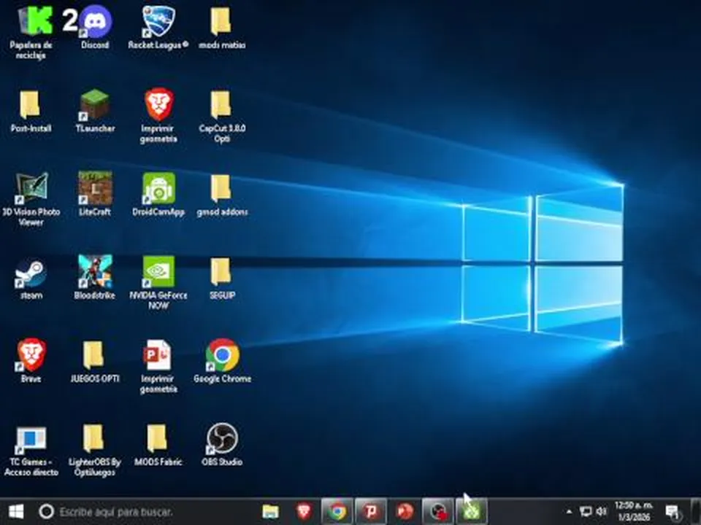Image resolution: width=701 pixels, height=525 pixels.
Task: Select the 'mods matias' folder
Action: click(x=222, y=28)
